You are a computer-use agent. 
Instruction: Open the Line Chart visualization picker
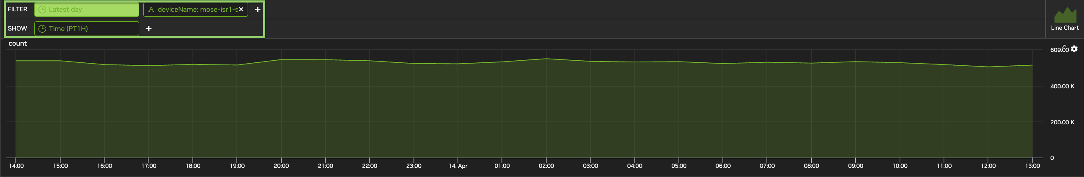click(1065, 18)
